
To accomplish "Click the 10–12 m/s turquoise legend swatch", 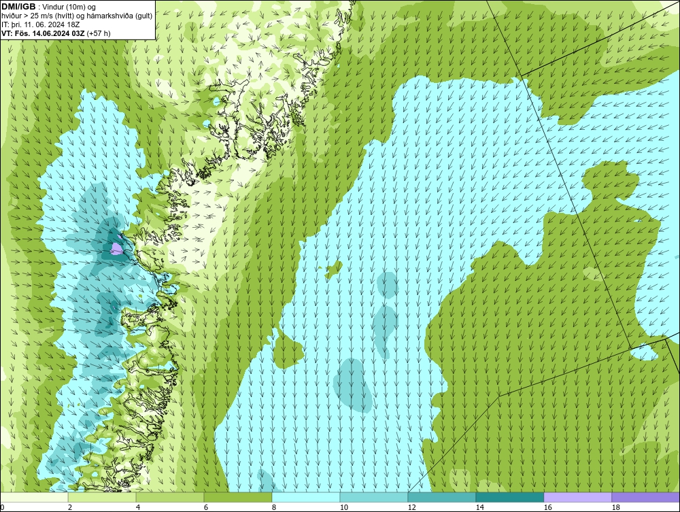I will pyautogui.click(x=374, y=497).
